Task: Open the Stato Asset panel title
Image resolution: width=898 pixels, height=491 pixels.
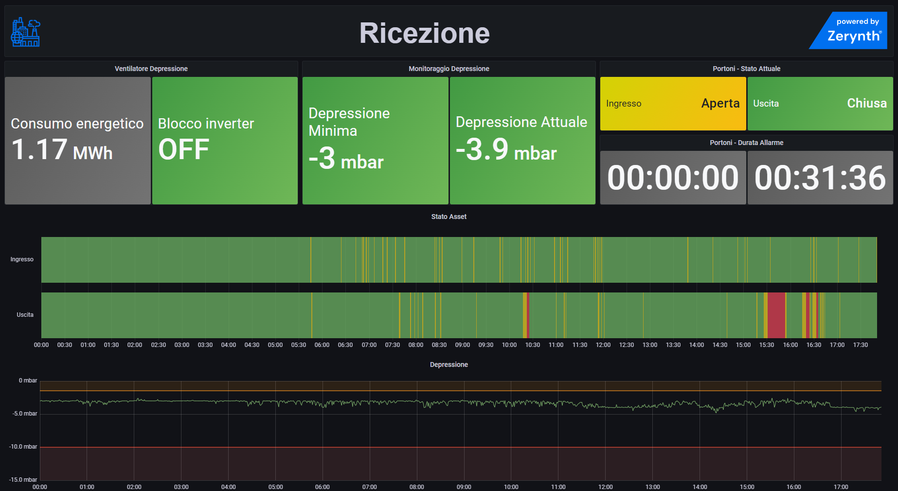Action: [449, 217]
